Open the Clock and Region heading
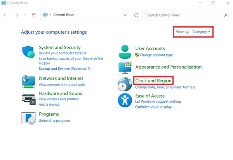Image resolution: width=233 pixels, height=160 pixels. (x=153, y=81)
